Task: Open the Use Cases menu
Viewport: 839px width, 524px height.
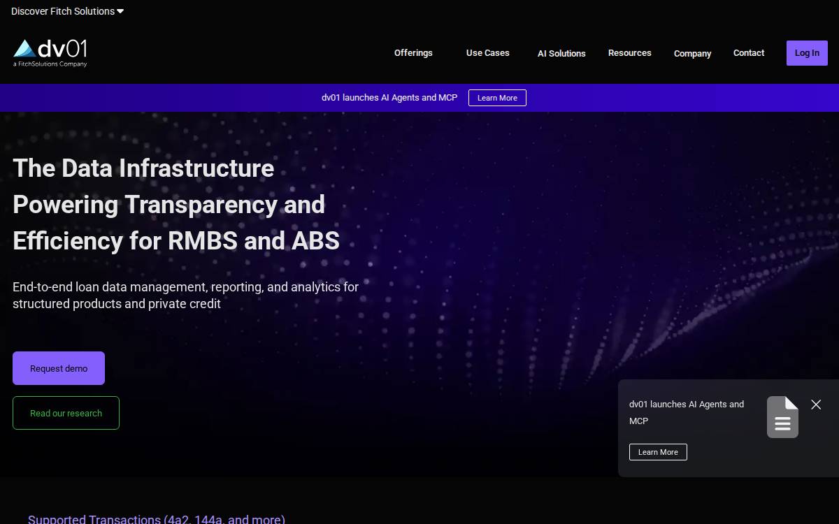Action: pyautogui.click(x=488, y=53)
